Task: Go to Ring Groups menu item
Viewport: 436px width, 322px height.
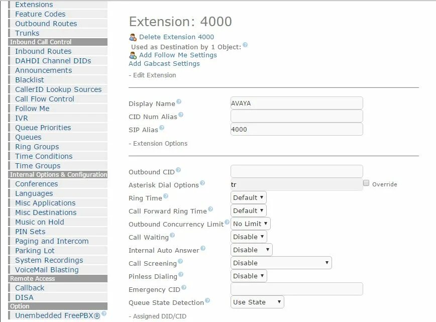Action: click(x=37, y=147)
